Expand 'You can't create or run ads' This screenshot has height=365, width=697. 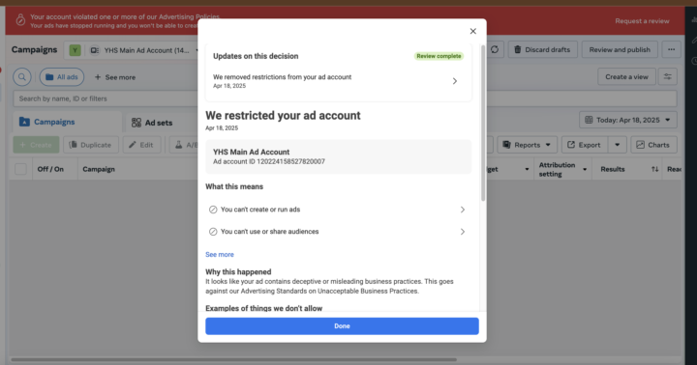pyautogui.click(x=338, y=210)
